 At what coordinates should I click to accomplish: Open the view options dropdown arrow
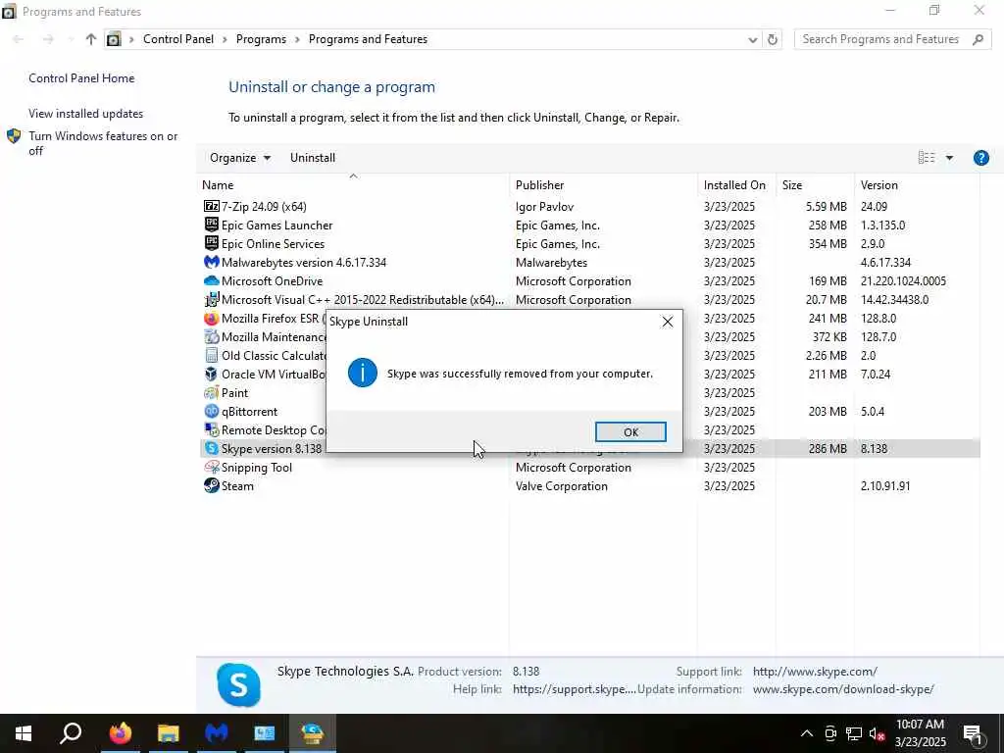point(949,158)
